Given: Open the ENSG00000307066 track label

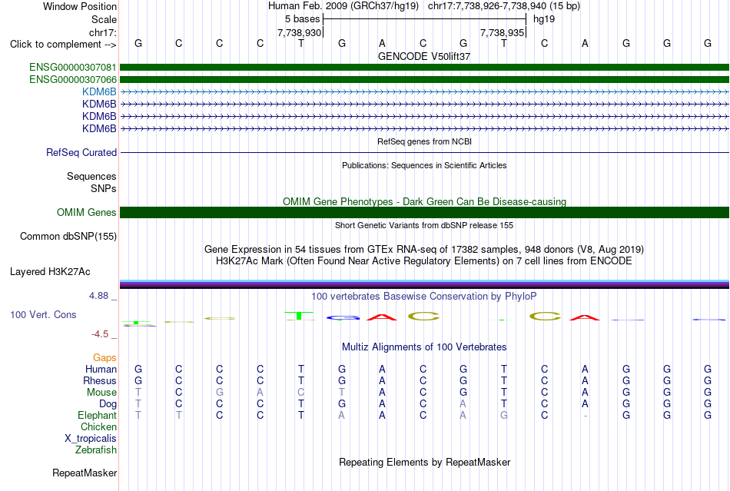Looking at the screenshot, I should [73, 80].
